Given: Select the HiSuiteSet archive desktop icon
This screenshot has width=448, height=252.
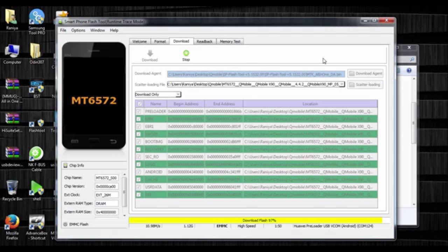Looking at the screenshot, I should (x=12, y=122).
